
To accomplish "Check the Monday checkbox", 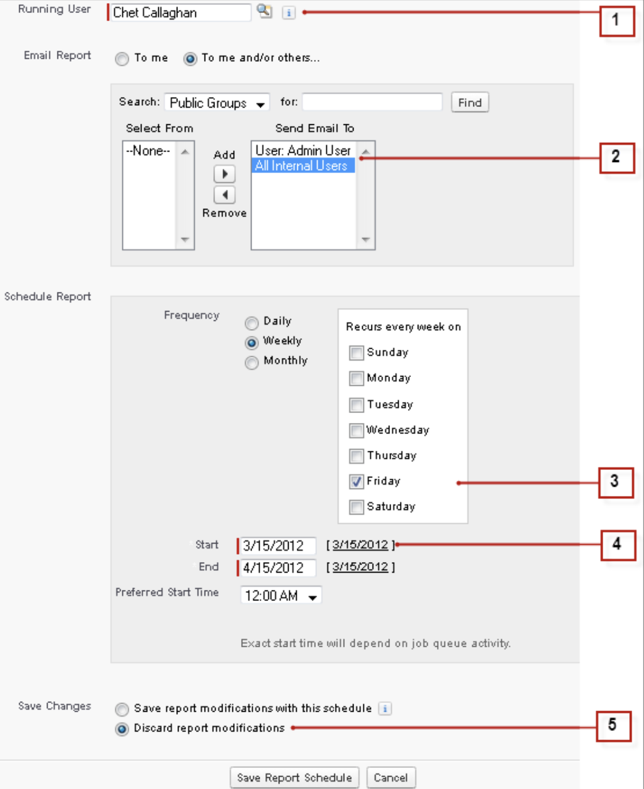I will tap(357, 378).
